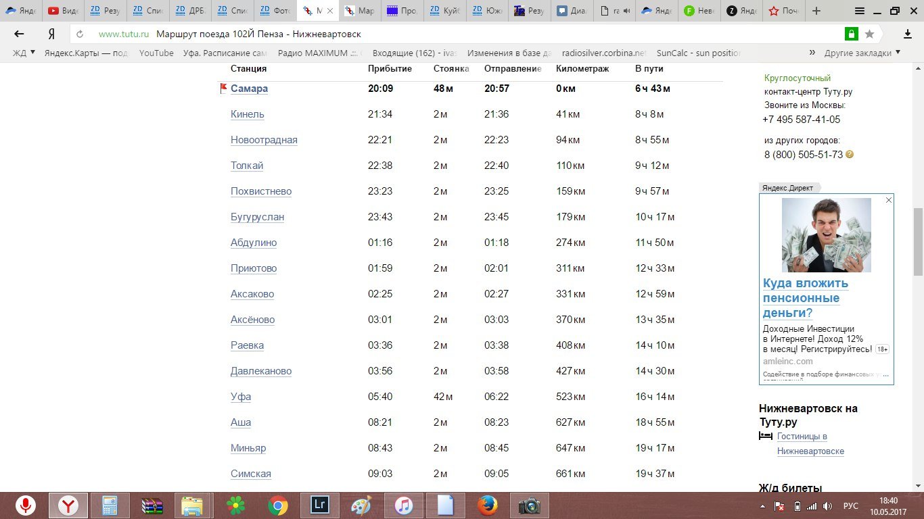
Task: Show hidden system tray icons
Action: pyautogui.click(x=763, y=506)
